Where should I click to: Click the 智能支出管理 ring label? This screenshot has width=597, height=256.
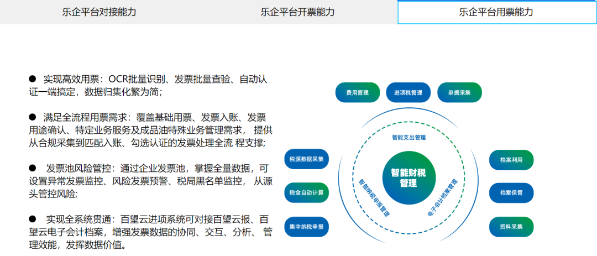tap(409, 138)
